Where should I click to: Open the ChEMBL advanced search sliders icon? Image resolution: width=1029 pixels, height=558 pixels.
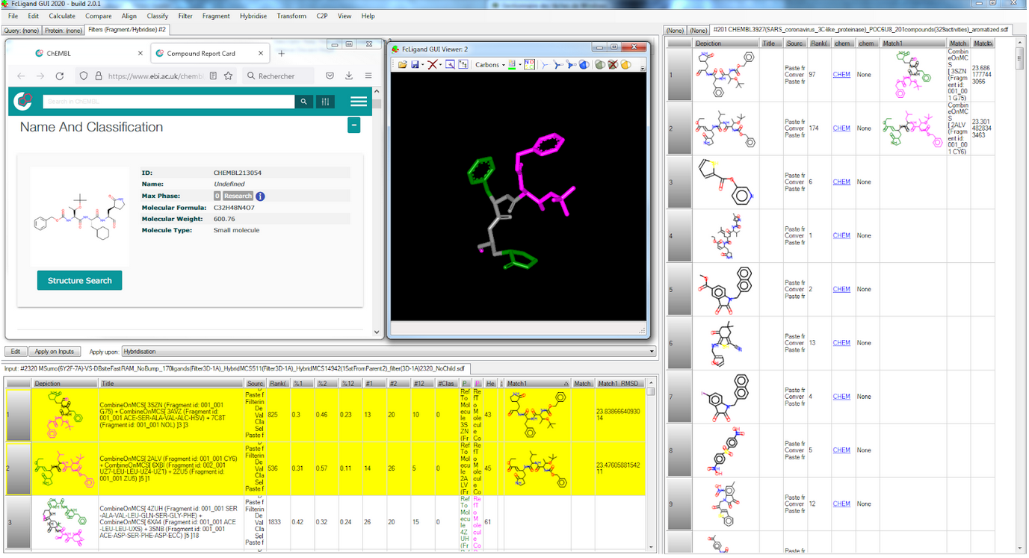click(x=325, y=102)
